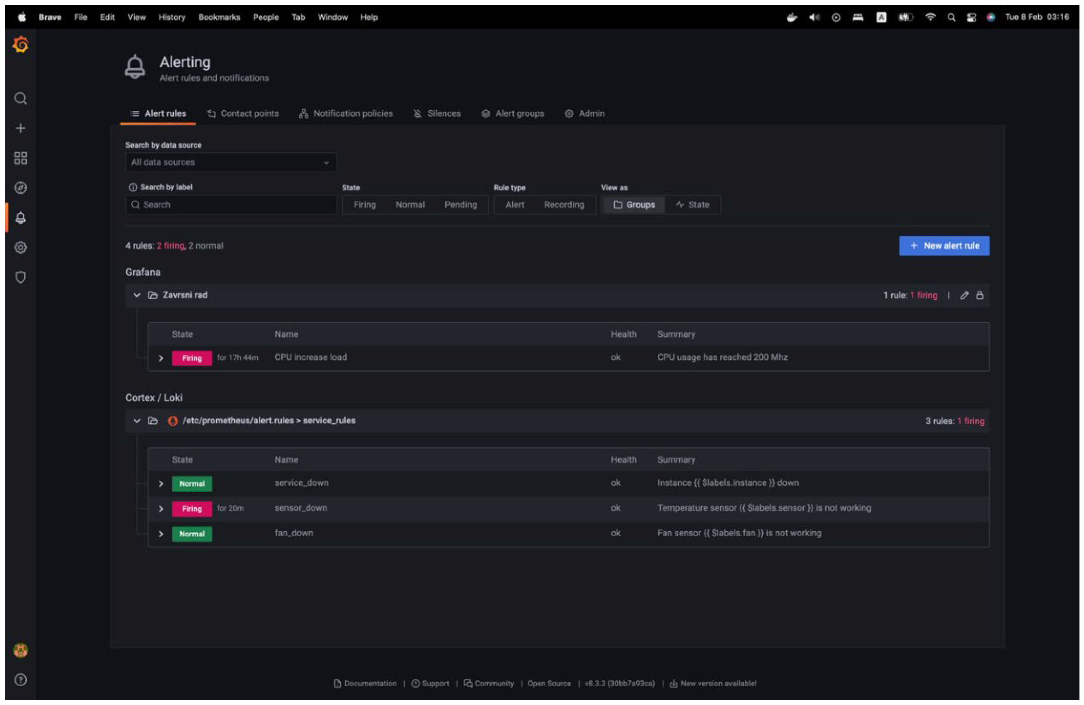Switch view to State mode
The width and height of the screenshot is (1084, 705).
coord(692,205)
